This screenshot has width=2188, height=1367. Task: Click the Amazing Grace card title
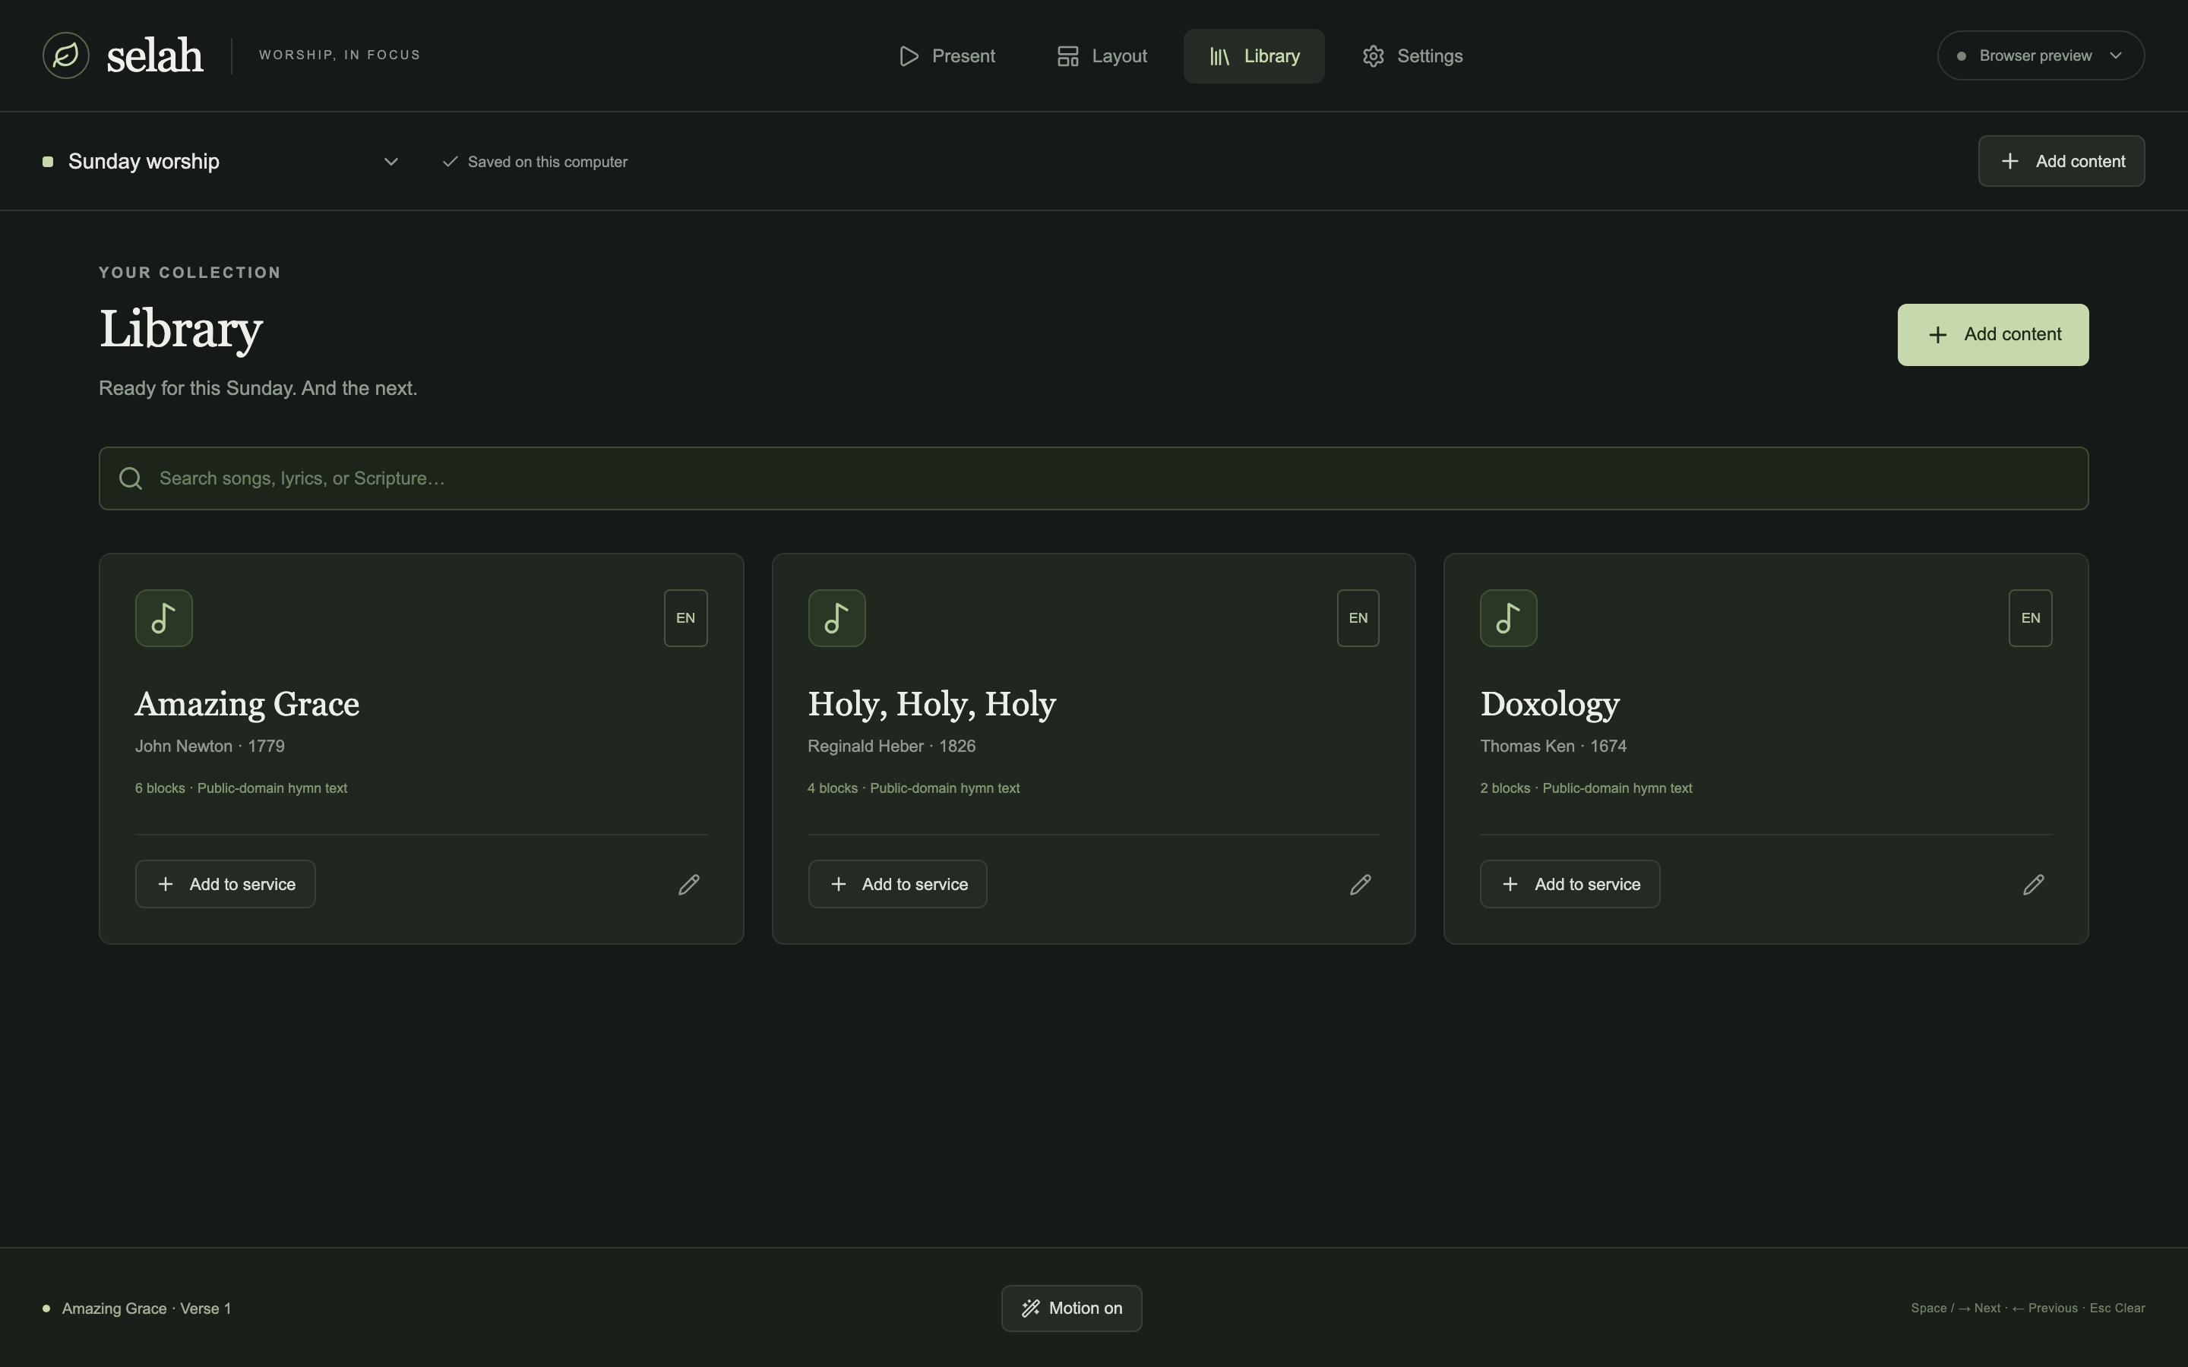pyautogui.click(x=247, y=704)
